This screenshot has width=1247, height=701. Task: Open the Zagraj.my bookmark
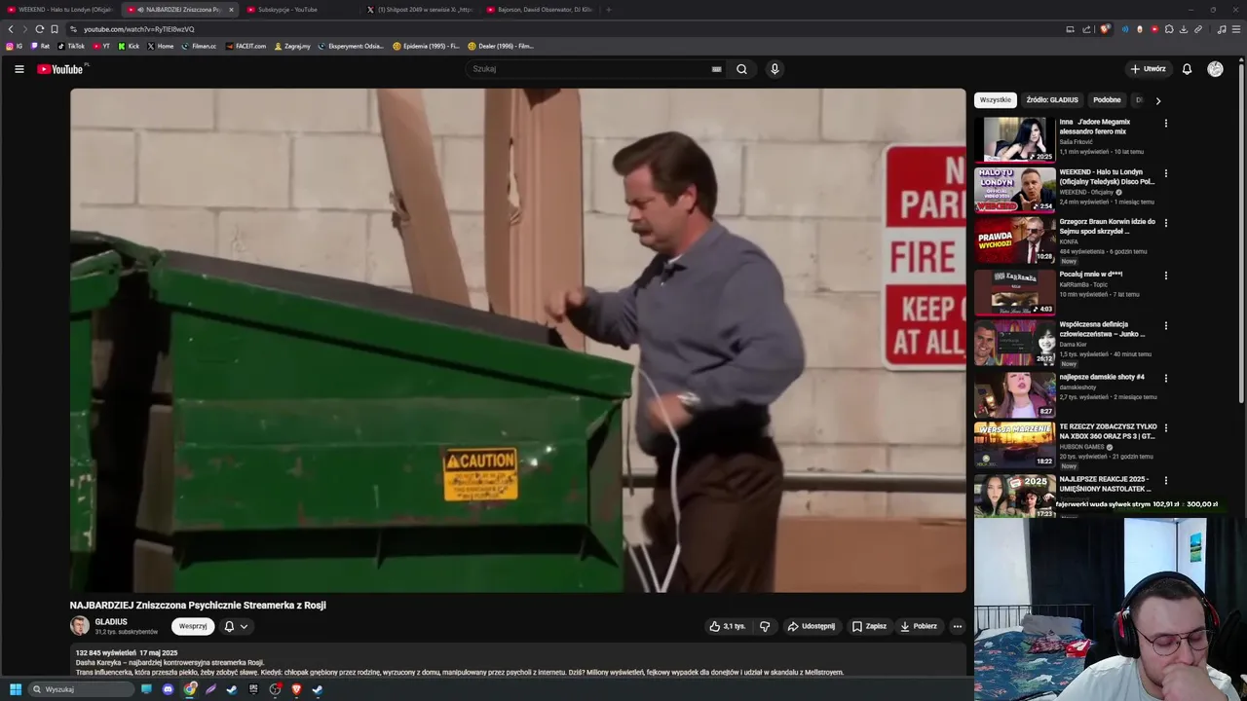tap(292, 46)
